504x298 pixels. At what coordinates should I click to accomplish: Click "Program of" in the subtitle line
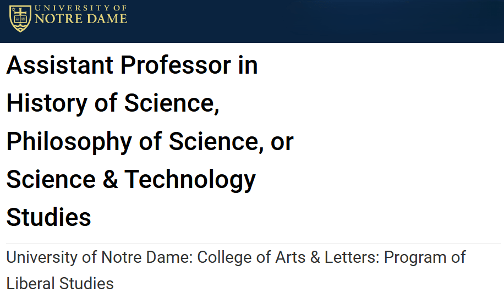[425, 257]
